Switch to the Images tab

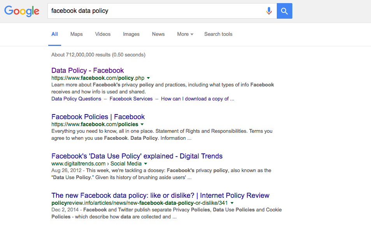131,34
